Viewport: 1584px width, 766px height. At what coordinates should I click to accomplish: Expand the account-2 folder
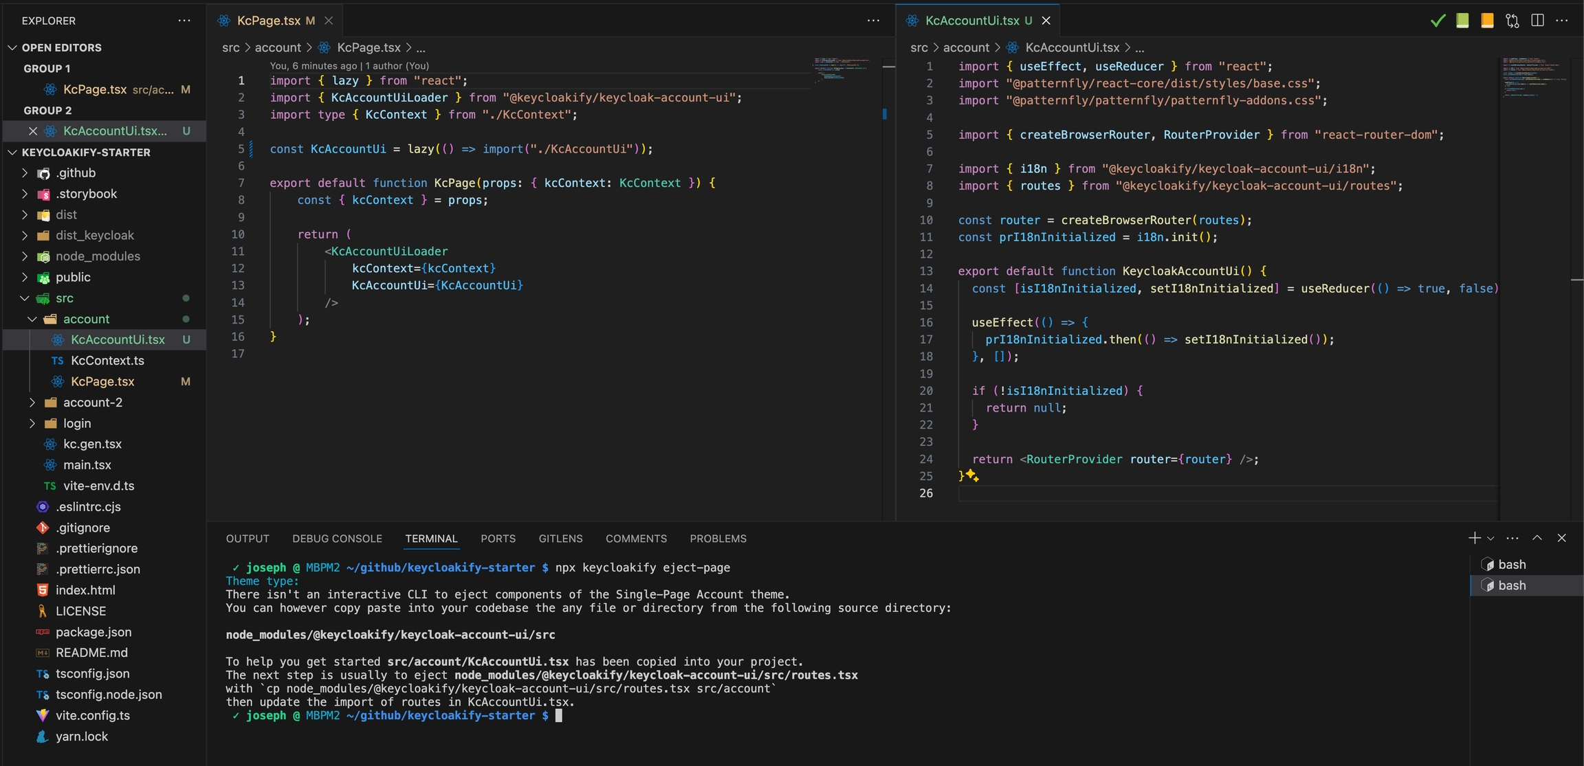(x=92, y=403)
